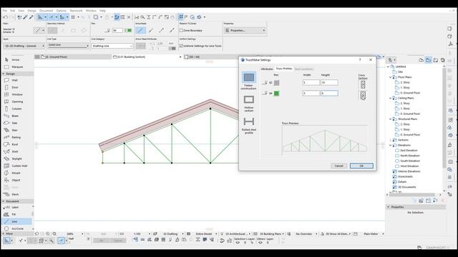This screenshot has width=458, height=257.
Task: Select the double-ended arrowhead line option
Action: pyautogui.click(x=172, y=30)
